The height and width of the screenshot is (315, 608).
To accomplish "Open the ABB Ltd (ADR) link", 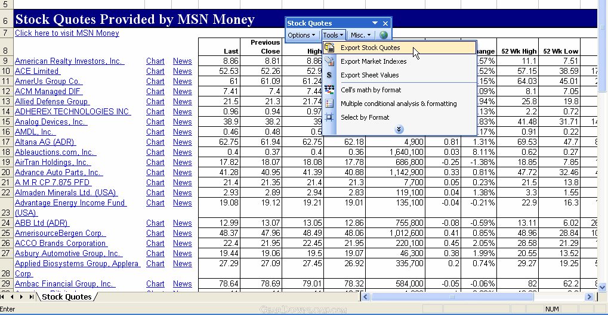I will click(x=42, y=223).
